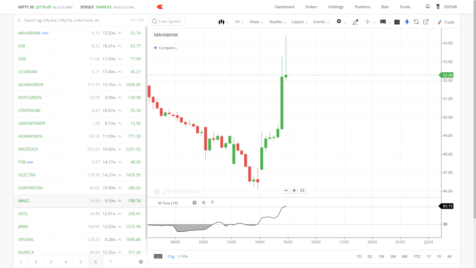The width and height of the screenshot is (476, 268).
Task: Select ADANIGREEN in watchlist
Action: 79,85
